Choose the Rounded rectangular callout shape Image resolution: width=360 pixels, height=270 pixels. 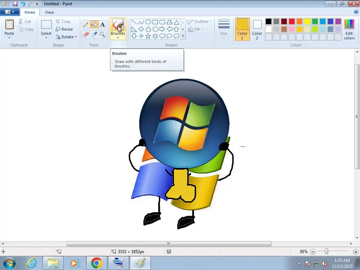[162, 36]
